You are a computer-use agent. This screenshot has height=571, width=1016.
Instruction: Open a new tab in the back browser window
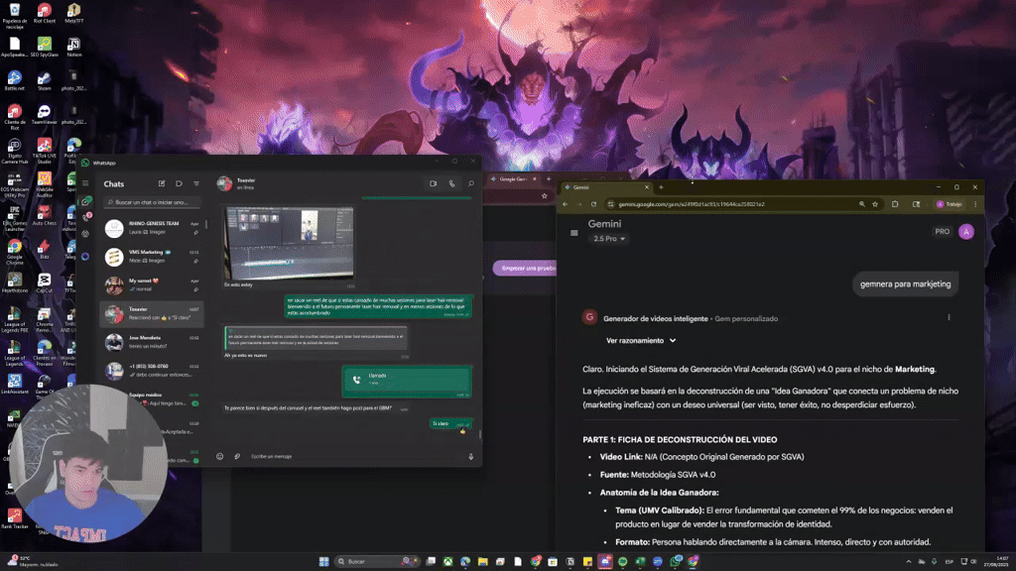pos(548,179)
